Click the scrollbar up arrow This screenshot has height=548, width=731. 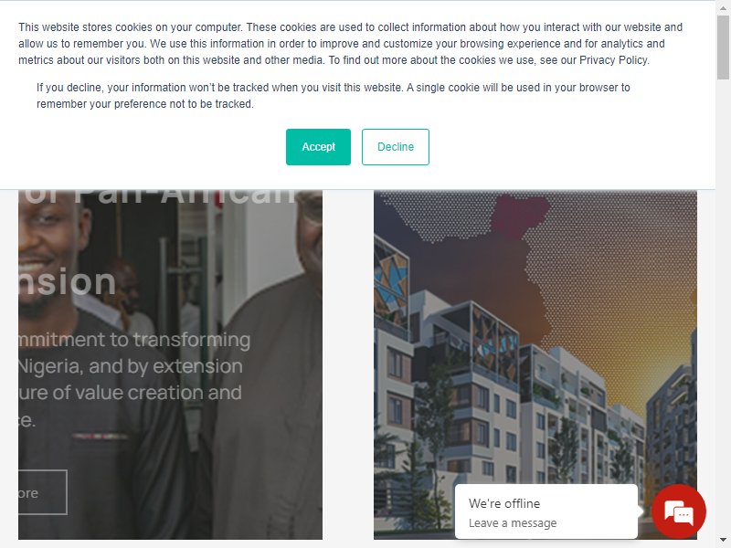coord(723,8)
